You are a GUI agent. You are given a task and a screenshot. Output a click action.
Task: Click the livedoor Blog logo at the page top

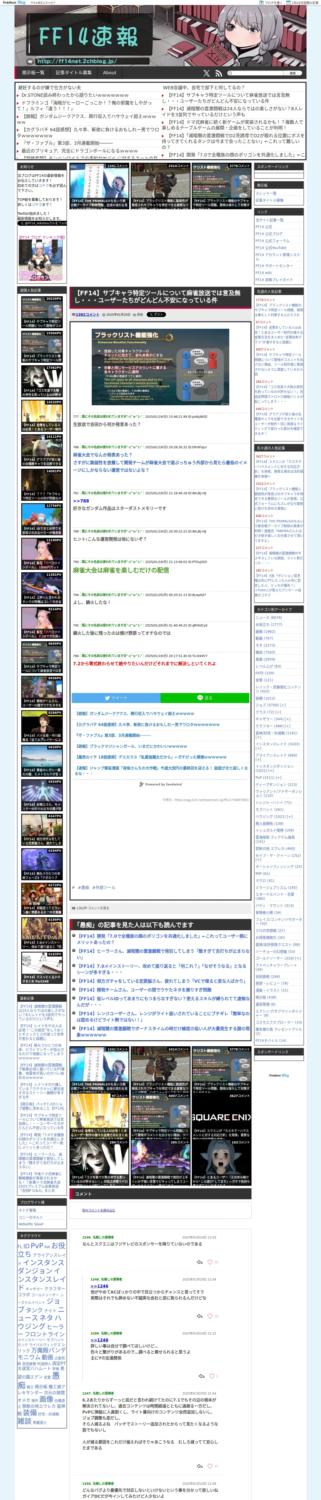click(x=14, y=2)
